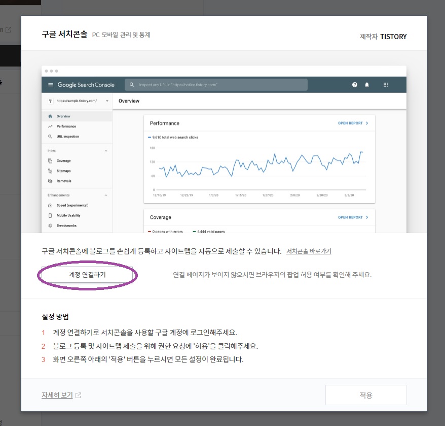Click hamburger menu icon in Search Console preview
445x426 pixels.
pos(51,85)
